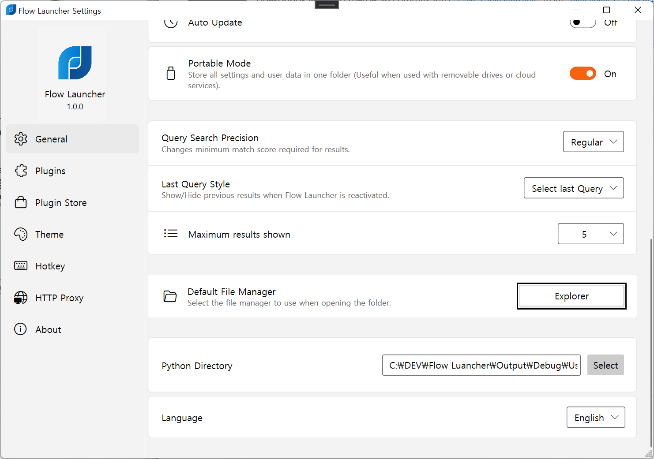Open the HTTP Proxy tab label
654x459 pixels.
tap(60, 298)
